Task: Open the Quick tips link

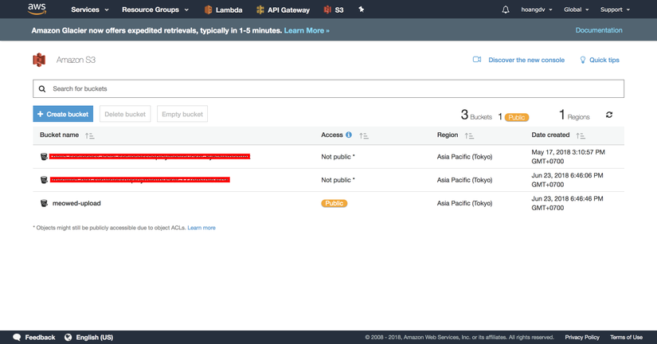Action: 604,60
